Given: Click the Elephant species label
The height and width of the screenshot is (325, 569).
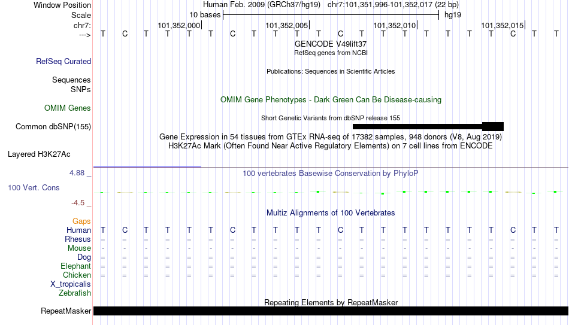Looking at the screenshot, I should tap(75, 266).
